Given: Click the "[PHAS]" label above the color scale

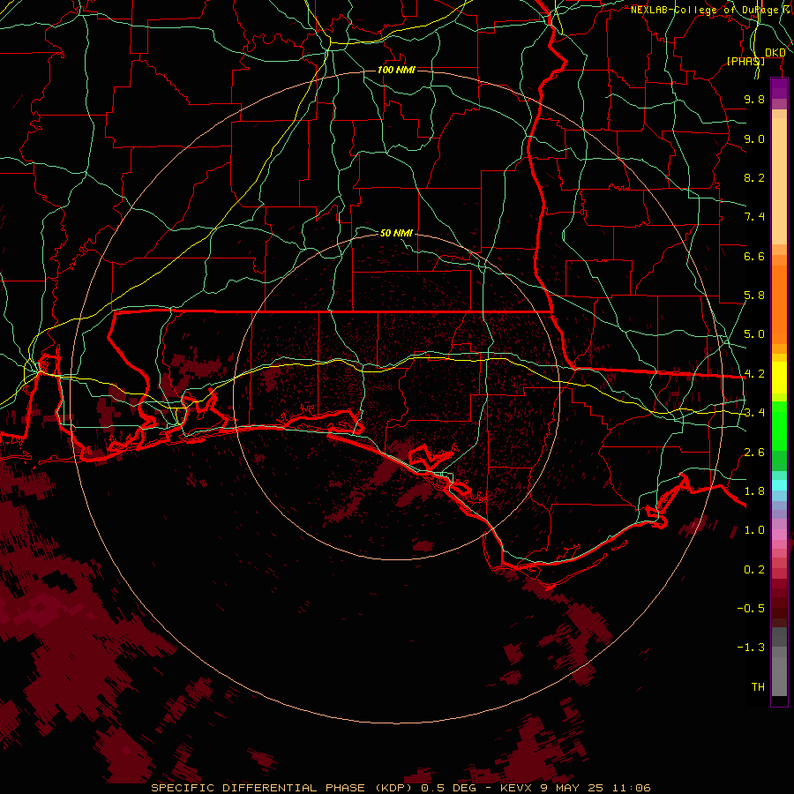Looking at the screenshot, I should pos(745,61).
